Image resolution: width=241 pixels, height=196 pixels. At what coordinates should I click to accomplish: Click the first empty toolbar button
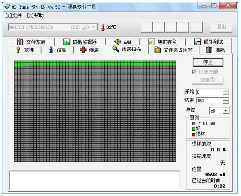pyautogui.click(x=147, y=27)
